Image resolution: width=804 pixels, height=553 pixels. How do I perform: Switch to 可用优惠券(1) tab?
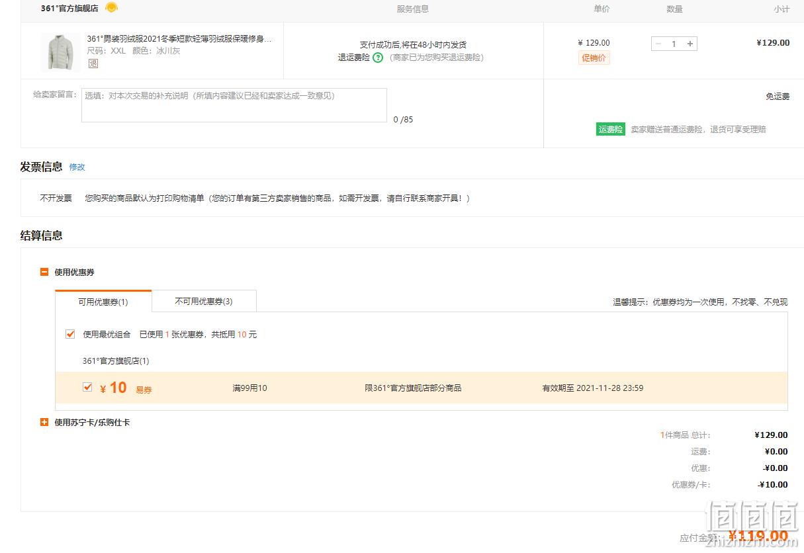coord(103,302)
